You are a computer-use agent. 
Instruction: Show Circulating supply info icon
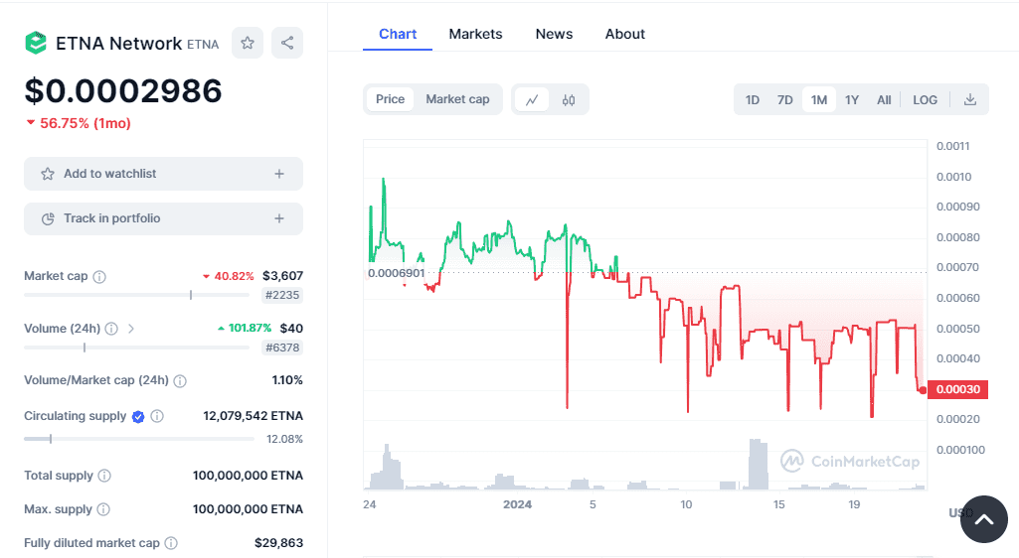click(157, 416)
